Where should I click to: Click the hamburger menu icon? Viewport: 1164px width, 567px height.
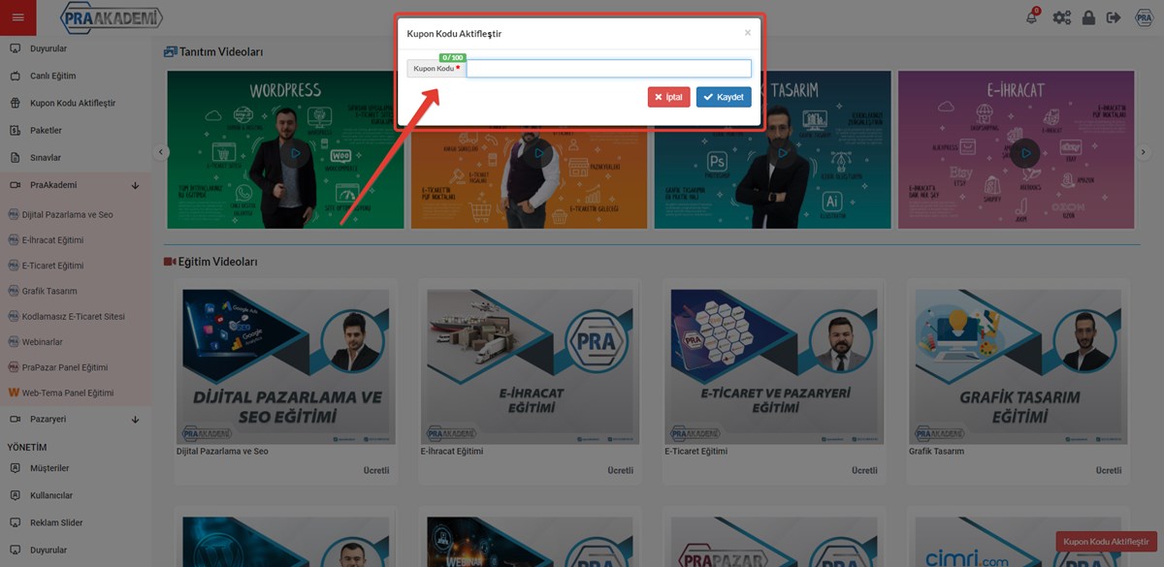pos(17,17)
